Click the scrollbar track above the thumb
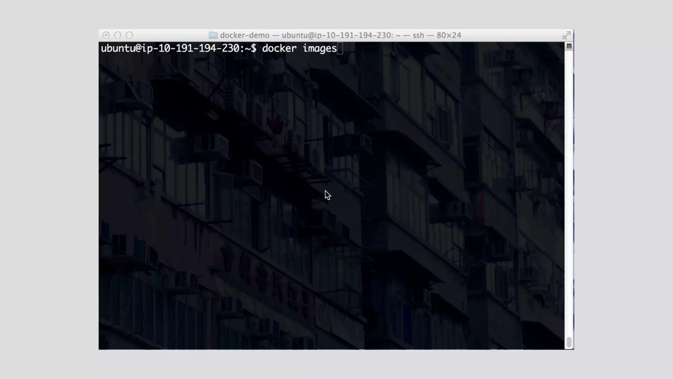673x379 pixels. [x=569, y=197]
